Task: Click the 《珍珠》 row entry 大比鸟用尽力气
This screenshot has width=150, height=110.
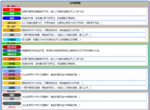Action: click(x=50, y=75)
